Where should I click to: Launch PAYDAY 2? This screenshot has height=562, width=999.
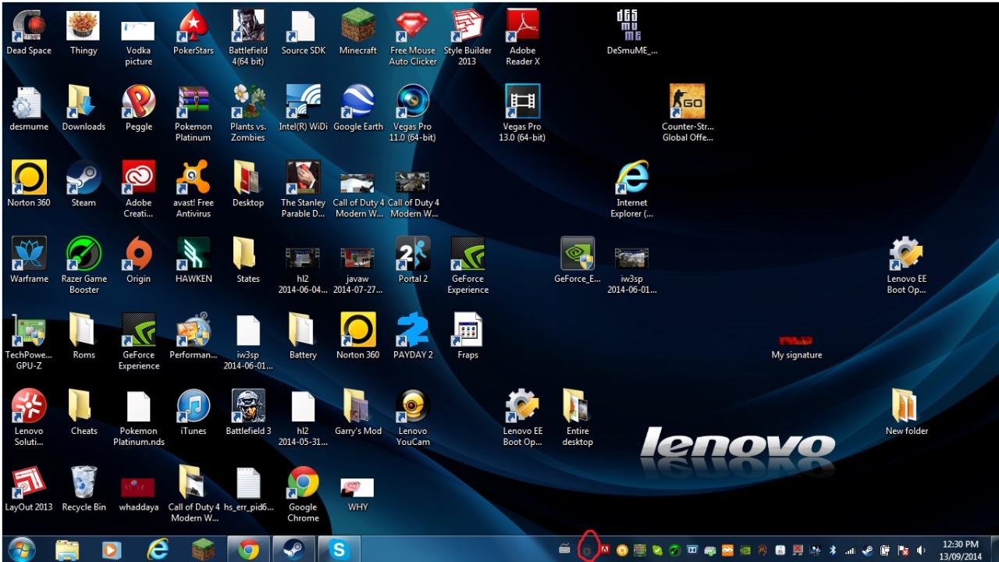click(412, 329)
